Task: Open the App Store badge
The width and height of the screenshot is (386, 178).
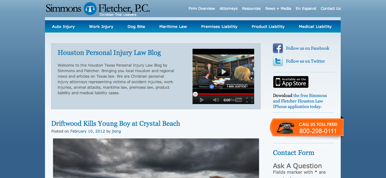Action: 291,82
